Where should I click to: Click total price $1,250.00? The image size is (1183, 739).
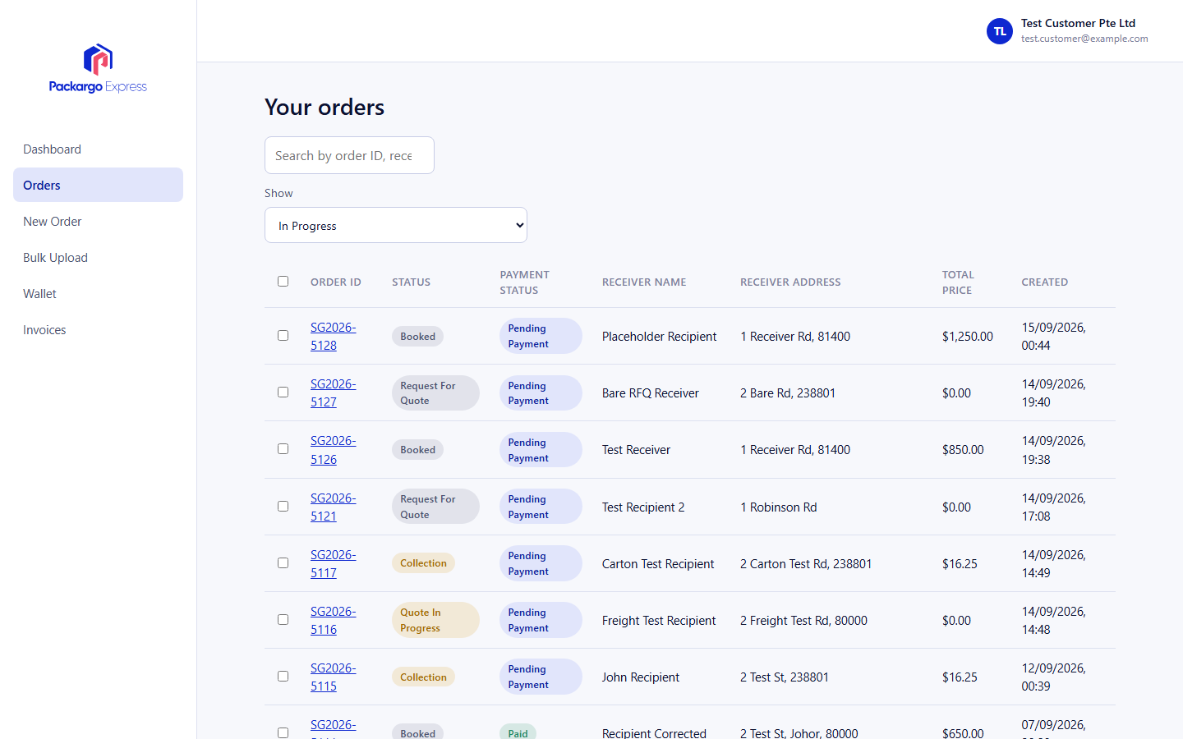[967, 336]
